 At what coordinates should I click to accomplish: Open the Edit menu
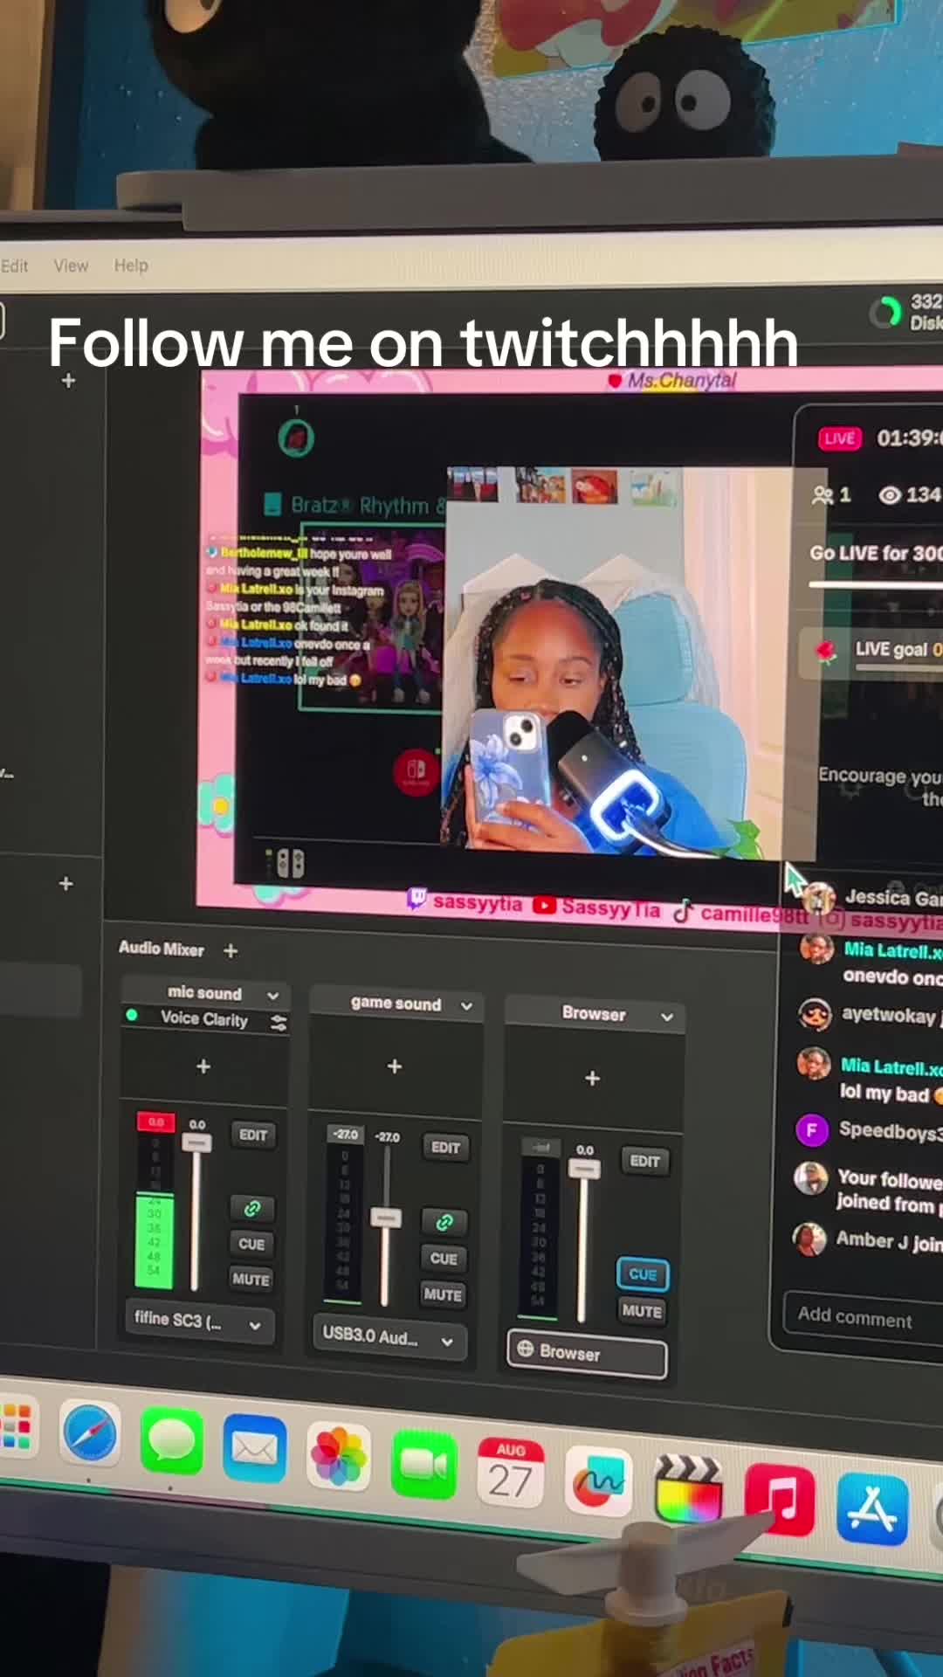(x=14, y=266)
